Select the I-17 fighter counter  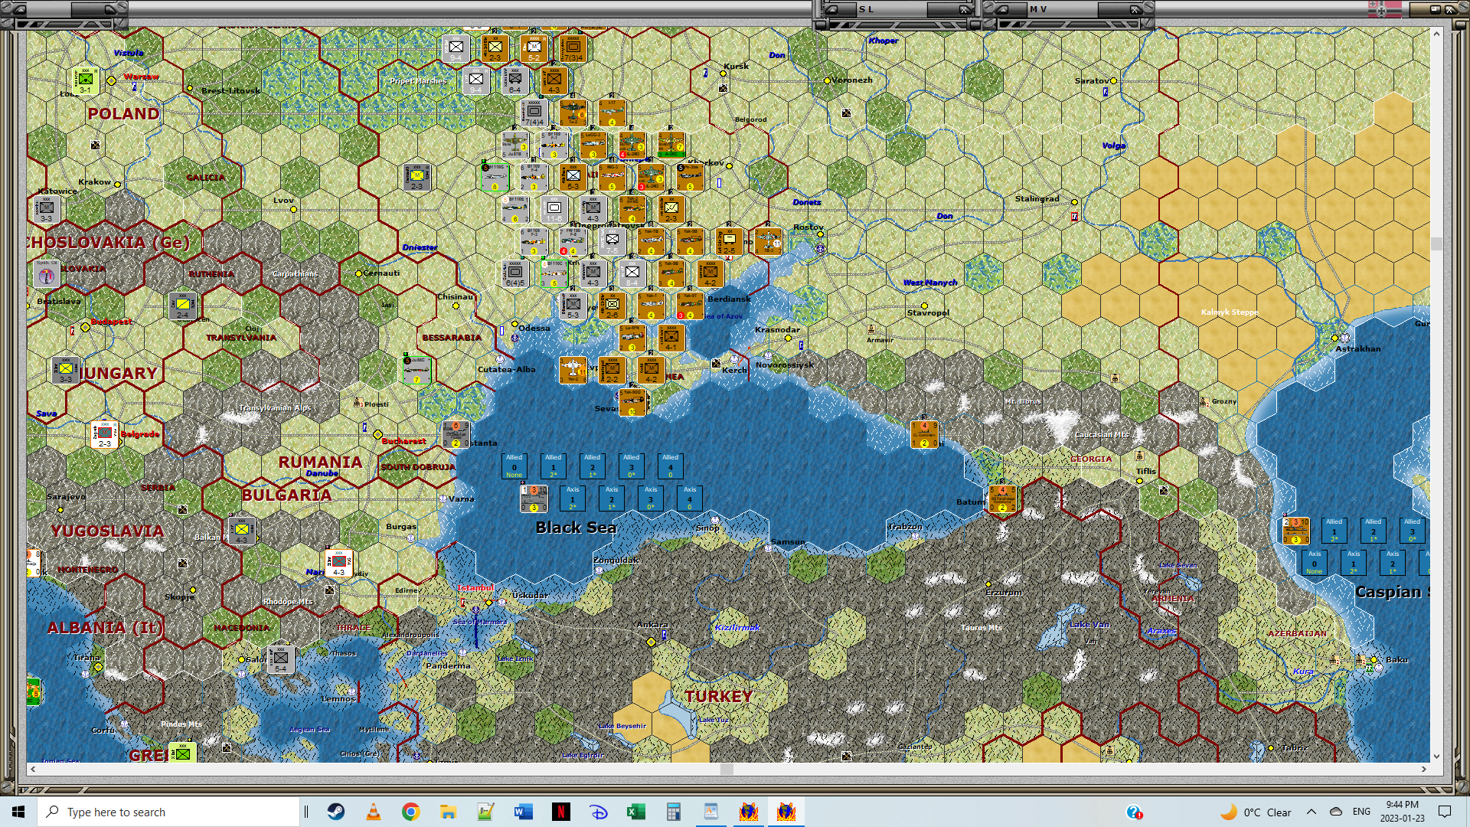(612, 113)
